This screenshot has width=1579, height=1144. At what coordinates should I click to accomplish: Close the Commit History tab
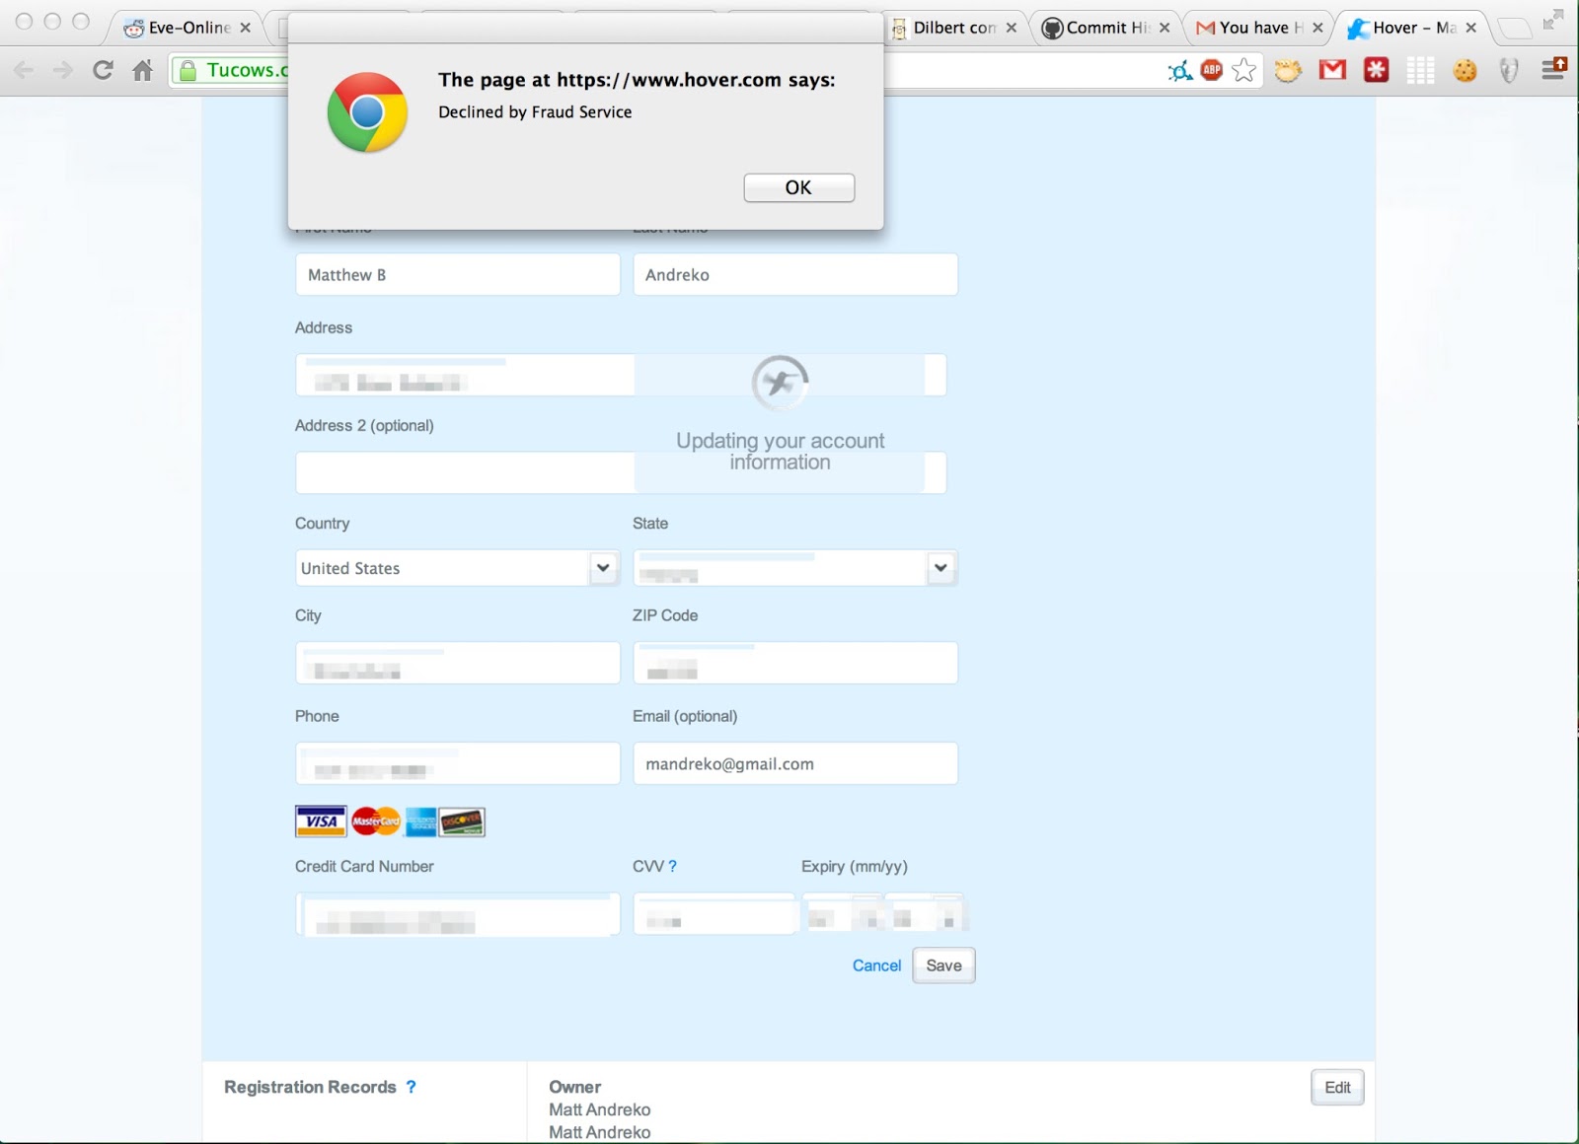pyautogui.click(x=1165, y=28)
